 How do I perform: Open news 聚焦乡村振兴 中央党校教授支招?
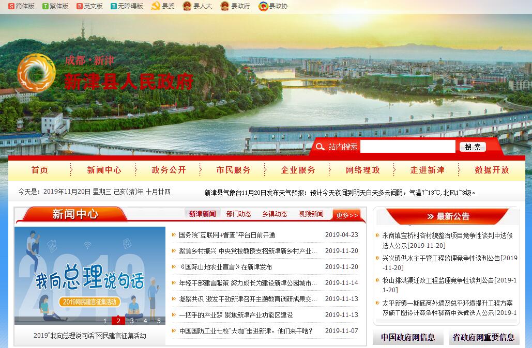pos(248,251)
